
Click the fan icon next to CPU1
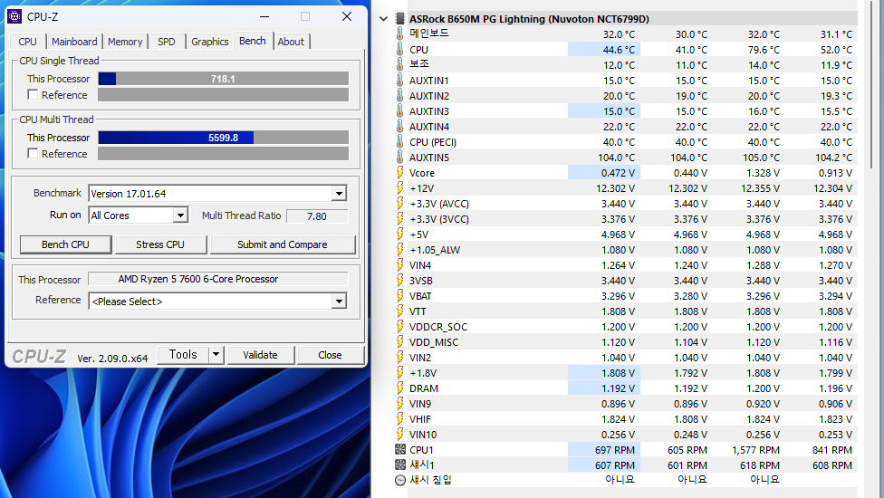tap(400, 449)
